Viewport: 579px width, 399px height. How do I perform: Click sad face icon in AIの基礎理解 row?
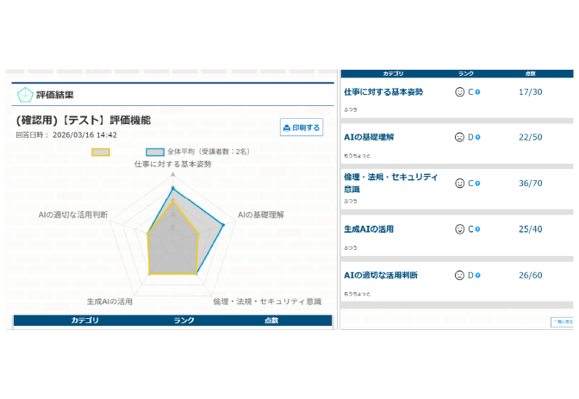click(460, 137)
